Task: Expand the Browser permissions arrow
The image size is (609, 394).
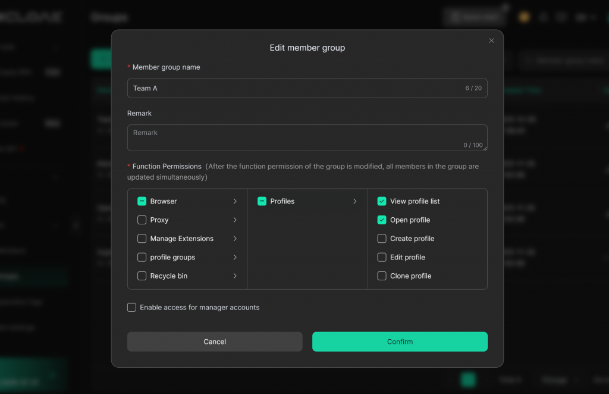Action: (235, 201)
